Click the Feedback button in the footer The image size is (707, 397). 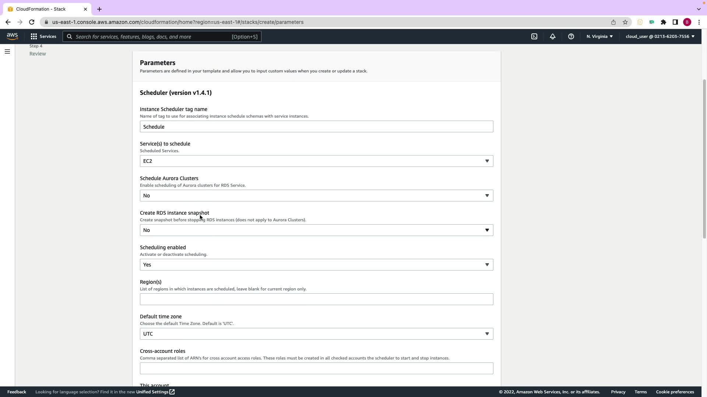pos(17,392)
